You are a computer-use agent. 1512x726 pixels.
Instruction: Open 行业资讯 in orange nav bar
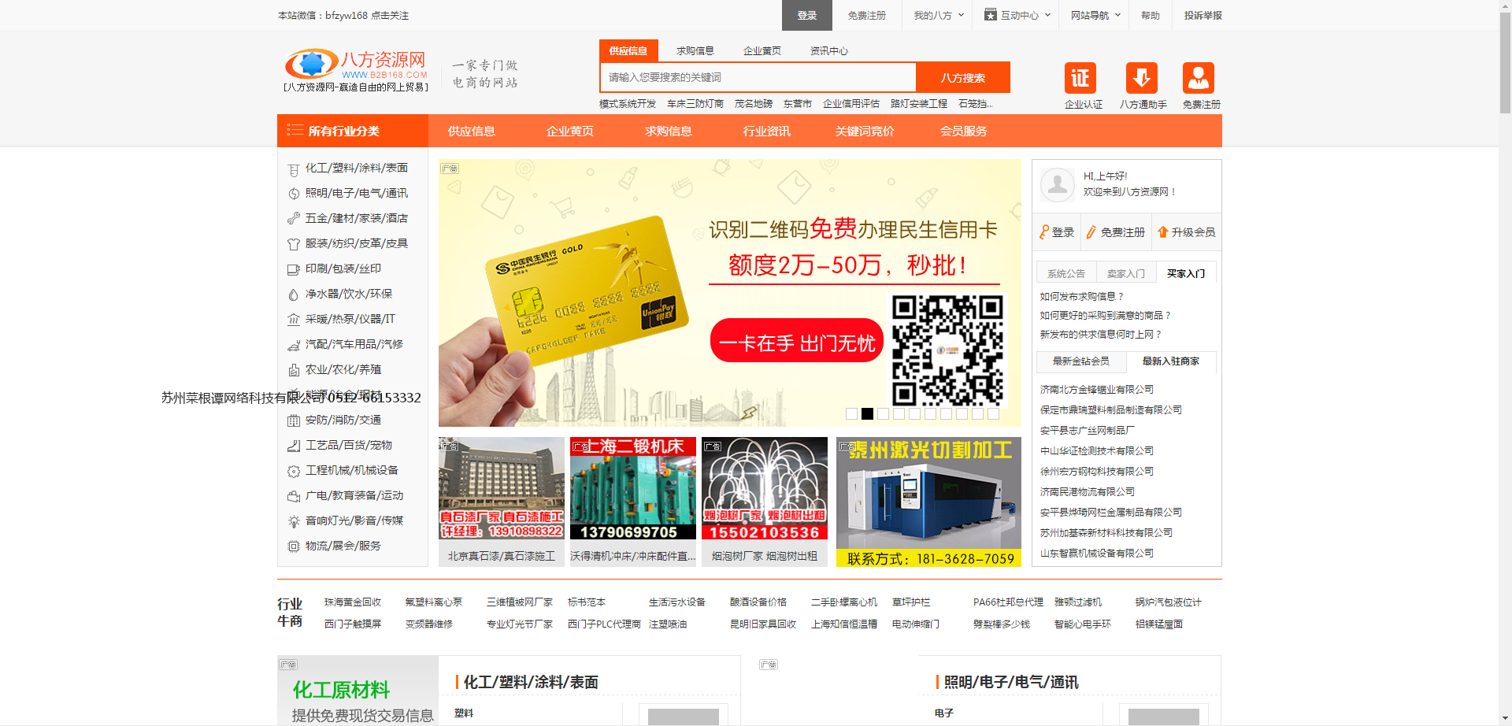coord(766,131)
